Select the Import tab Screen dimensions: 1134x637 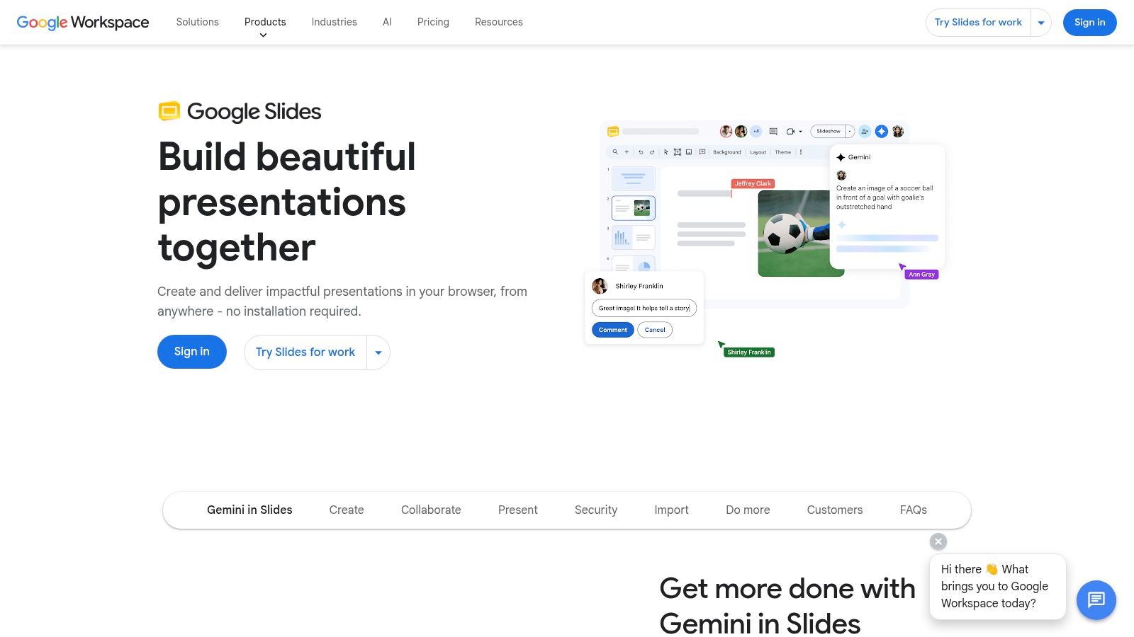click(671, 510)
